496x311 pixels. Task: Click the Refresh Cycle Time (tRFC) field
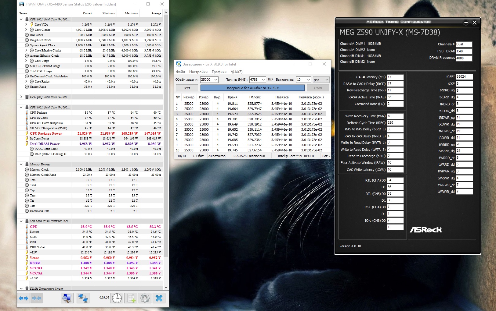[x=395, y=123]
